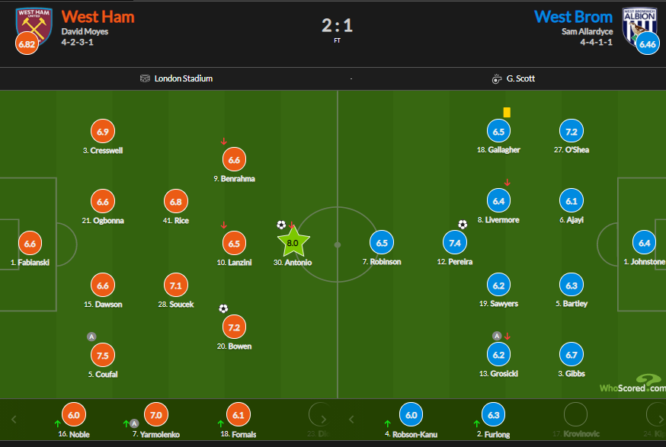
Task: Click the goal ball icon above Bowen
Action: 223,308
